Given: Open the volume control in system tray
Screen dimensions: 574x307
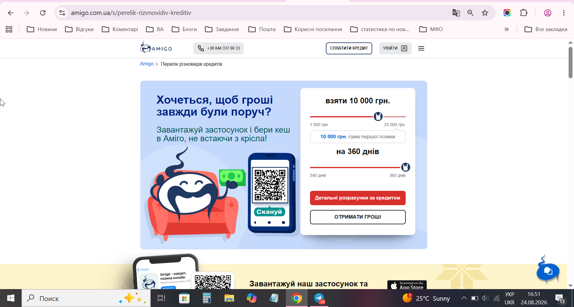Looking at the screenshot, I should 485,298.
